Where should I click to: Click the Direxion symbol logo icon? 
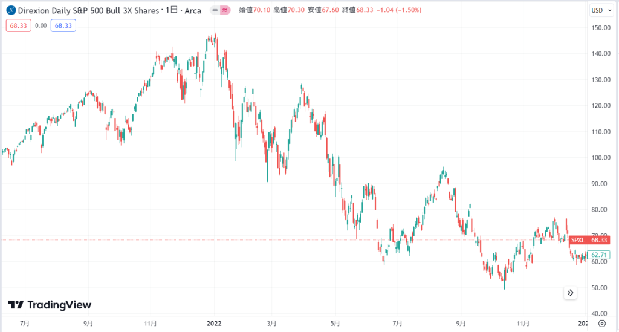11,10
